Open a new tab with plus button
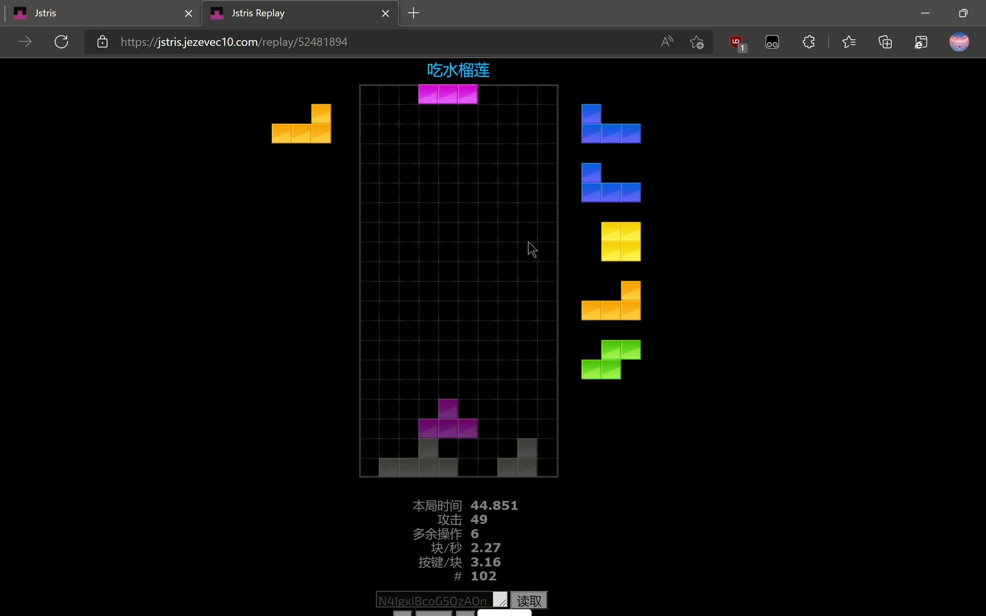This screenshot has width=986, height=616. click(x=413, y=13)
